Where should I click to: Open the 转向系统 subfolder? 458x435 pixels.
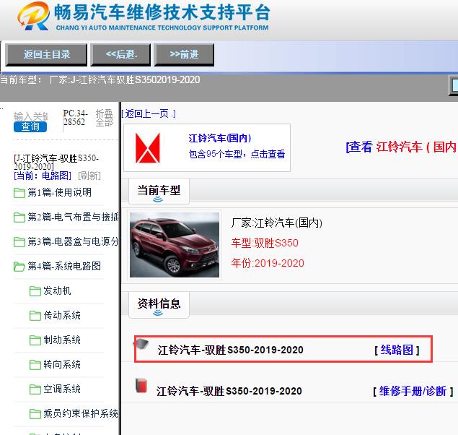tap(62, 364)
